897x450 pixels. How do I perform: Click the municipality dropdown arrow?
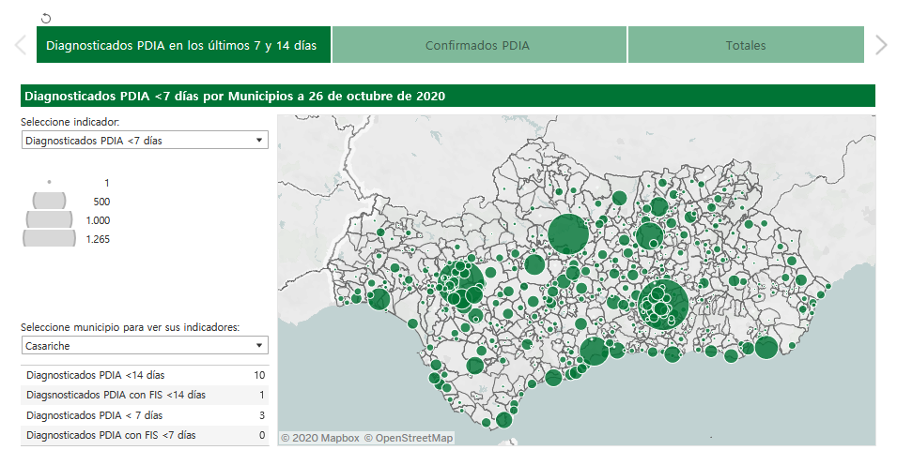pyautogui.click(x=259, y=346)
